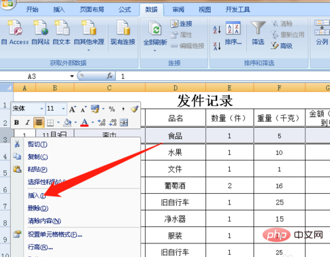The width and height of the screenshot is (330, 257).
Task: Click the insert function fx button
Action: tap(110, 76)
